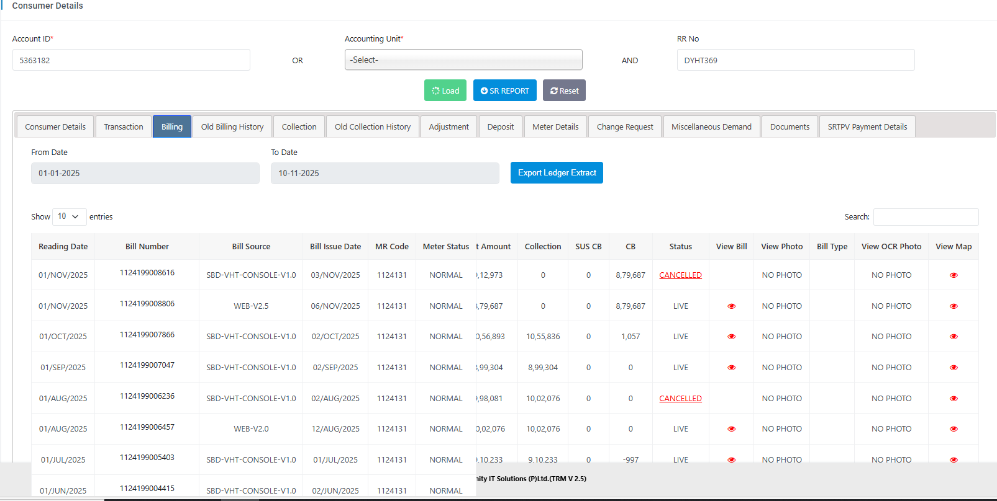The height and width of the screenshot is (501, 997).
Task: Switch to the Collection tab
Action: click(299, 127)
